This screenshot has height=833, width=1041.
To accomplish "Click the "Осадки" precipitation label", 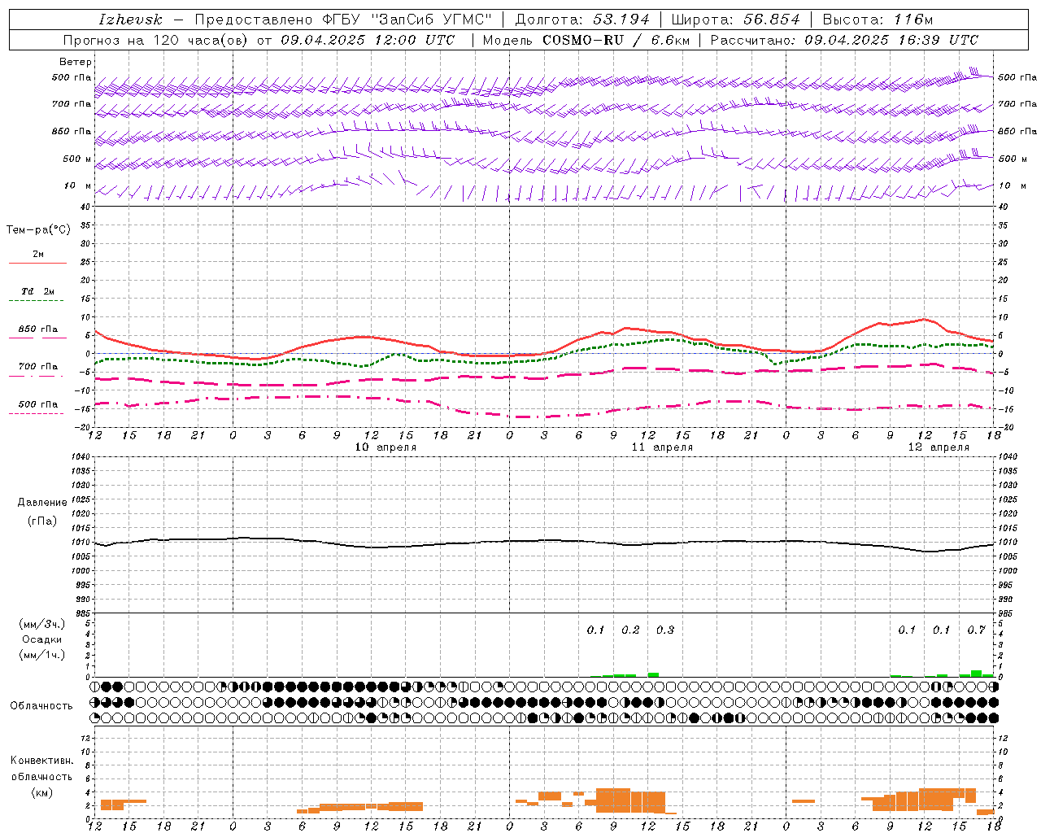I will (x=42, y=639).
